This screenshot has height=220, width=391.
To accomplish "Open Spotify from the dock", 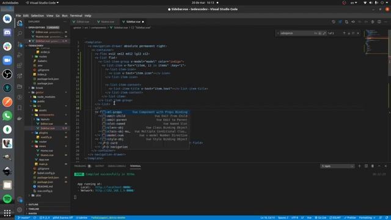I will [7, 199].
